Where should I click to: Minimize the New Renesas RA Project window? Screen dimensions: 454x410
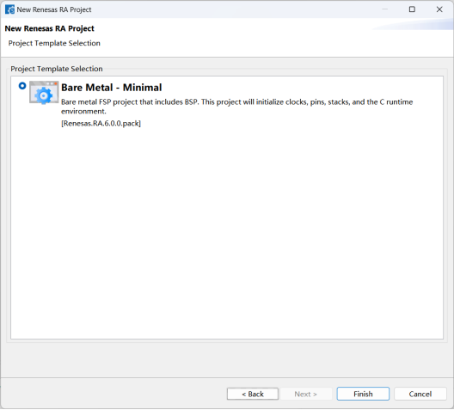tap(384, 9)
